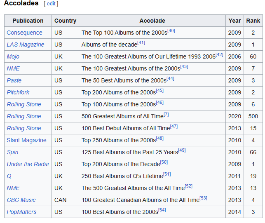Click the year 2020 cell

click(235, 116)
